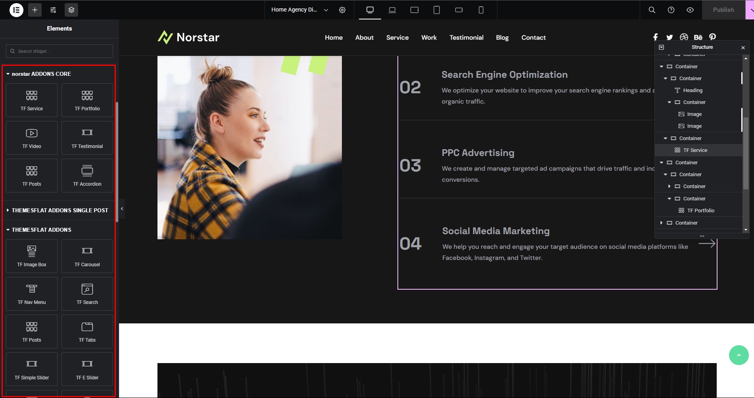Select the TF Testimonial widget
This screenshot has width=754, height=398.
(x=87, y=138)
